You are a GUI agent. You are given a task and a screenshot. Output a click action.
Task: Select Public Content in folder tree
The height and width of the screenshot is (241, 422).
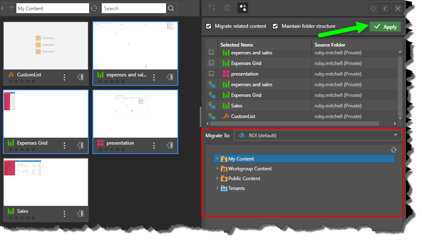(244, 179)
